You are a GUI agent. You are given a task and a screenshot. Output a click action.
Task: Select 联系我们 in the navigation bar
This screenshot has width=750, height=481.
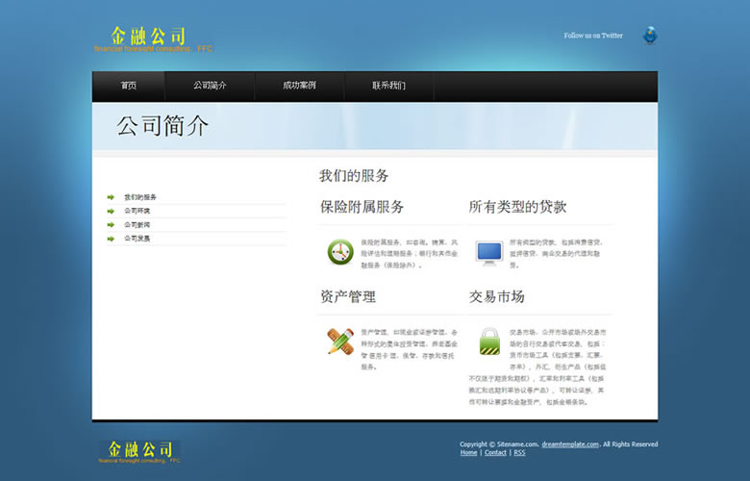click(x=388, y=86)
